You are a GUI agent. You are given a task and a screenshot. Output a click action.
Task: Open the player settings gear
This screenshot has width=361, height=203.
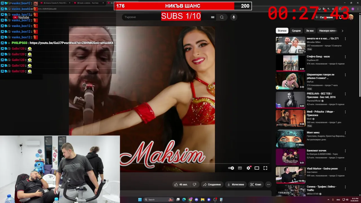click(x=248, y=168)
